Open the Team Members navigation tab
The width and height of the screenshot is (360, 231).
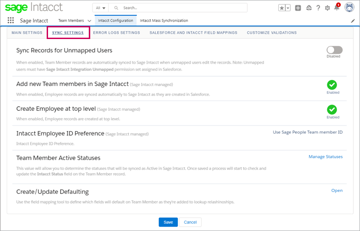coord(71,21)
